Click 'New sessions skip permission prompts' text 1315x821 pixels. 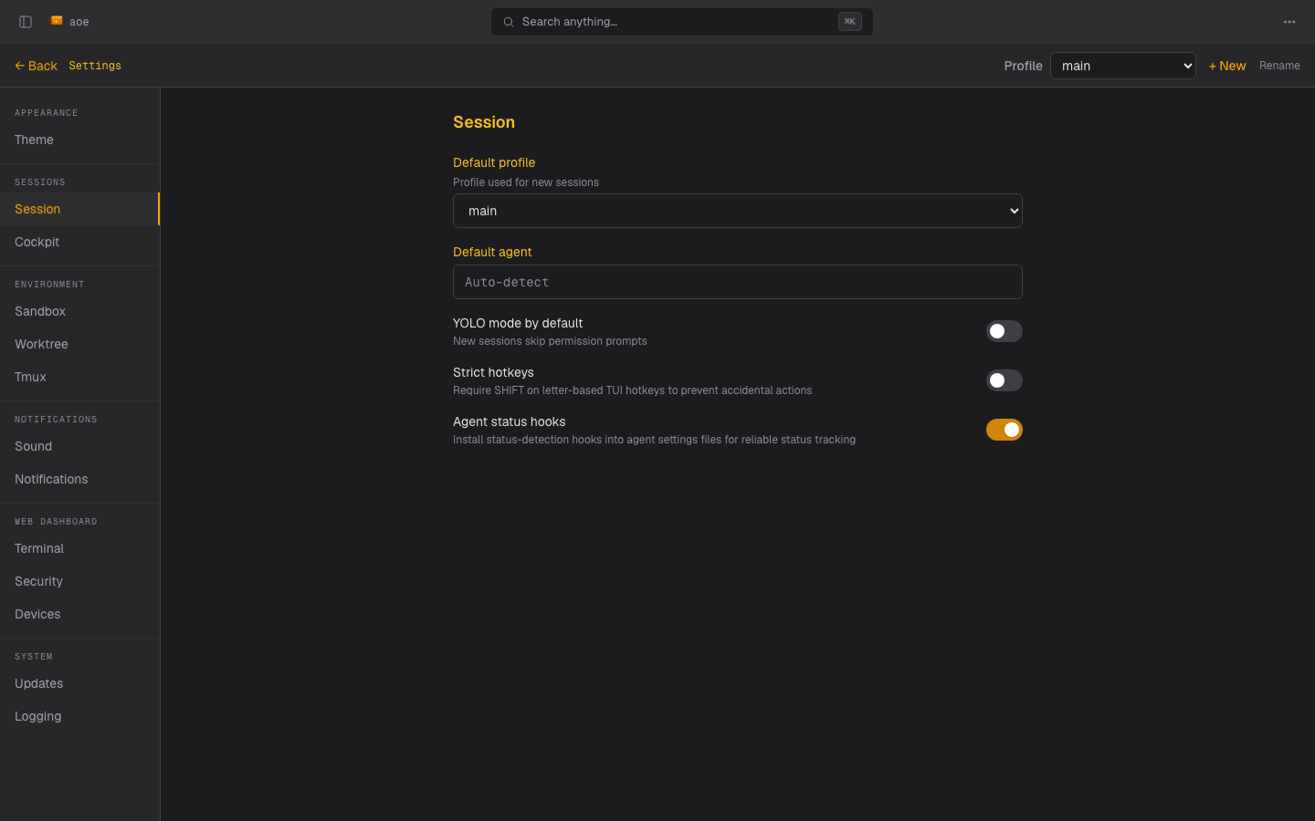[x=550, y=341]
